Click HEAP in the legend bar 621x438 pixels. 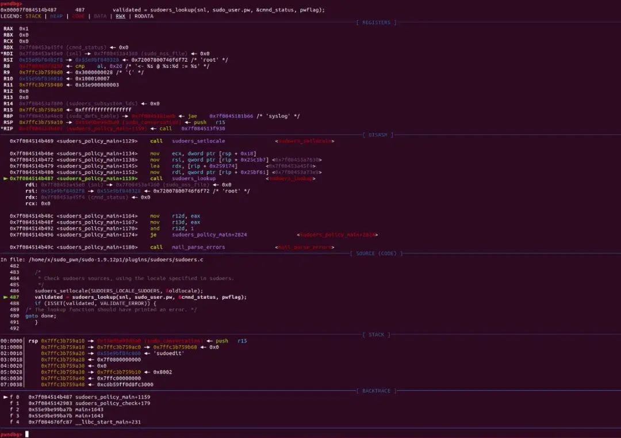pyautogui.click(x=56, y=16)
